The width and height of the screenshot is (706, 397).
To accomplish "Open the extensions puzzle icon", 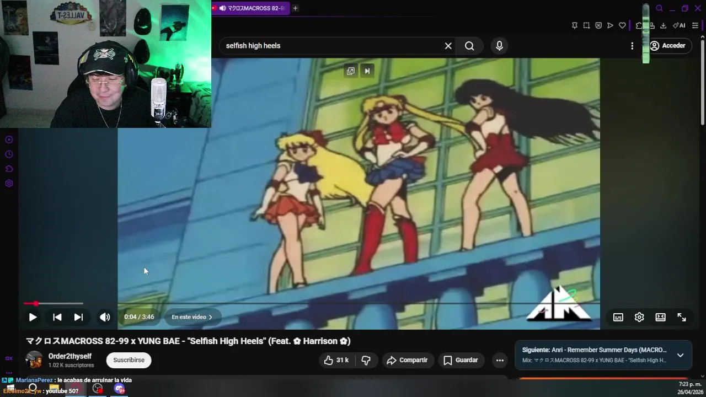I will pos(639,25).
